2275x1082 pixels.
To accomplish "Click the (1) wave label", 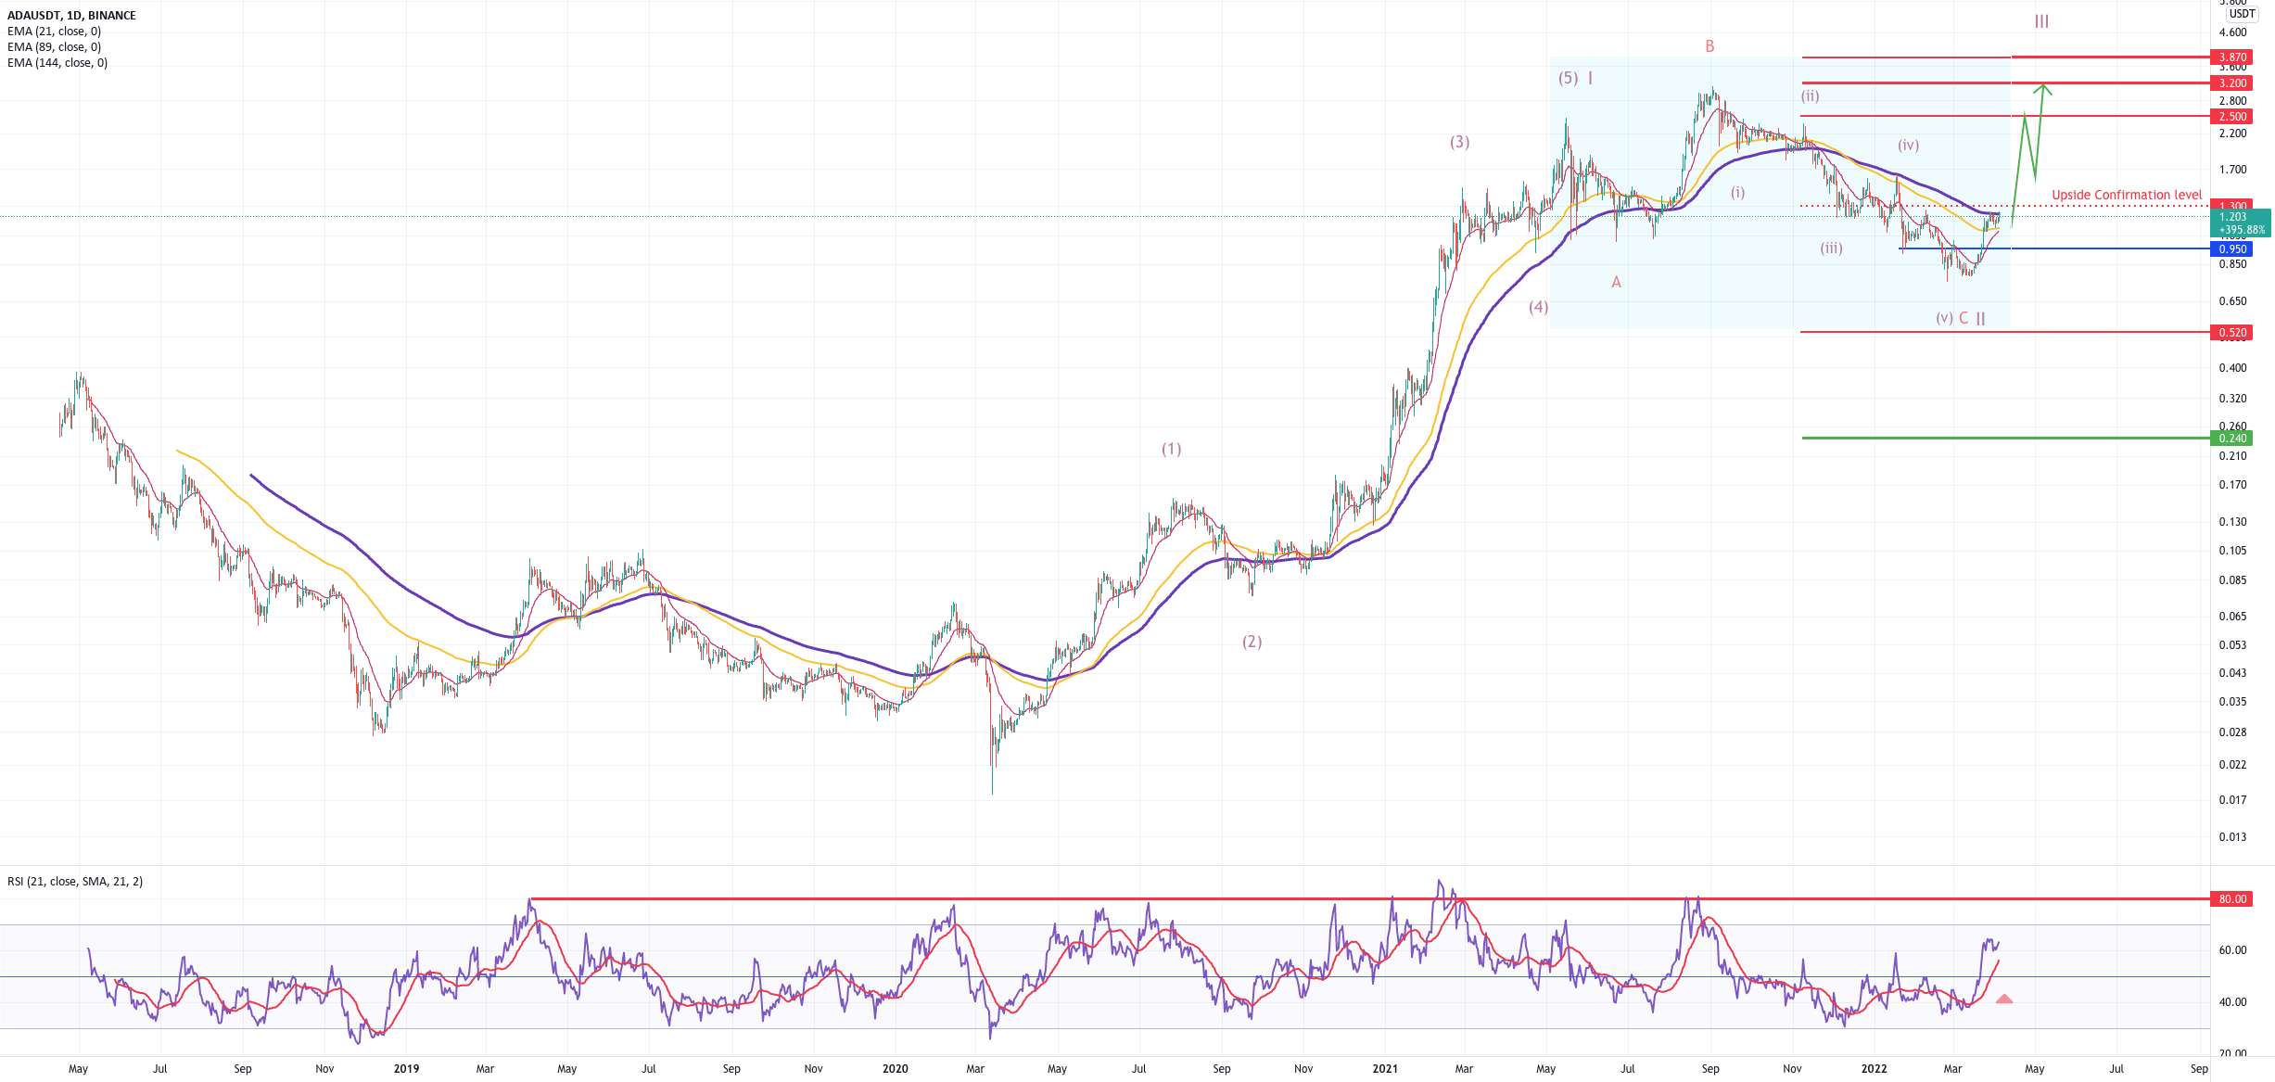I will [1172, 449].
